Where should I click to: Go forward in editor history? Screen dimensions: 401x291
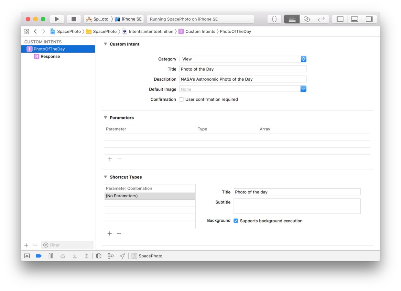click(x=44, y=31)
